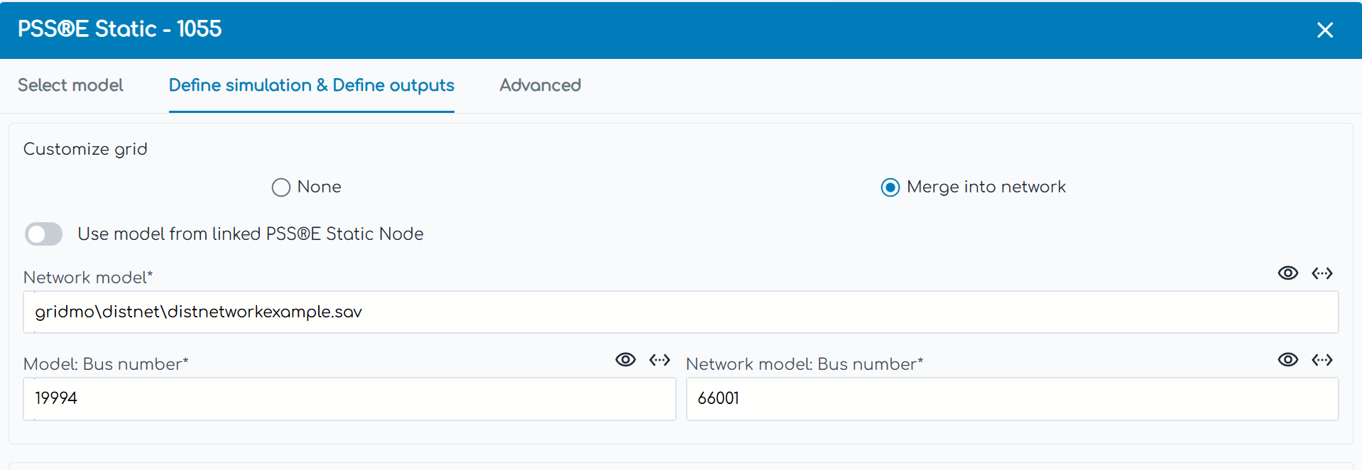Viewport: 1362px width, 470px height.
Task: Click link-variable icon for Network model: Bus number
Action: coord(1322,360)
